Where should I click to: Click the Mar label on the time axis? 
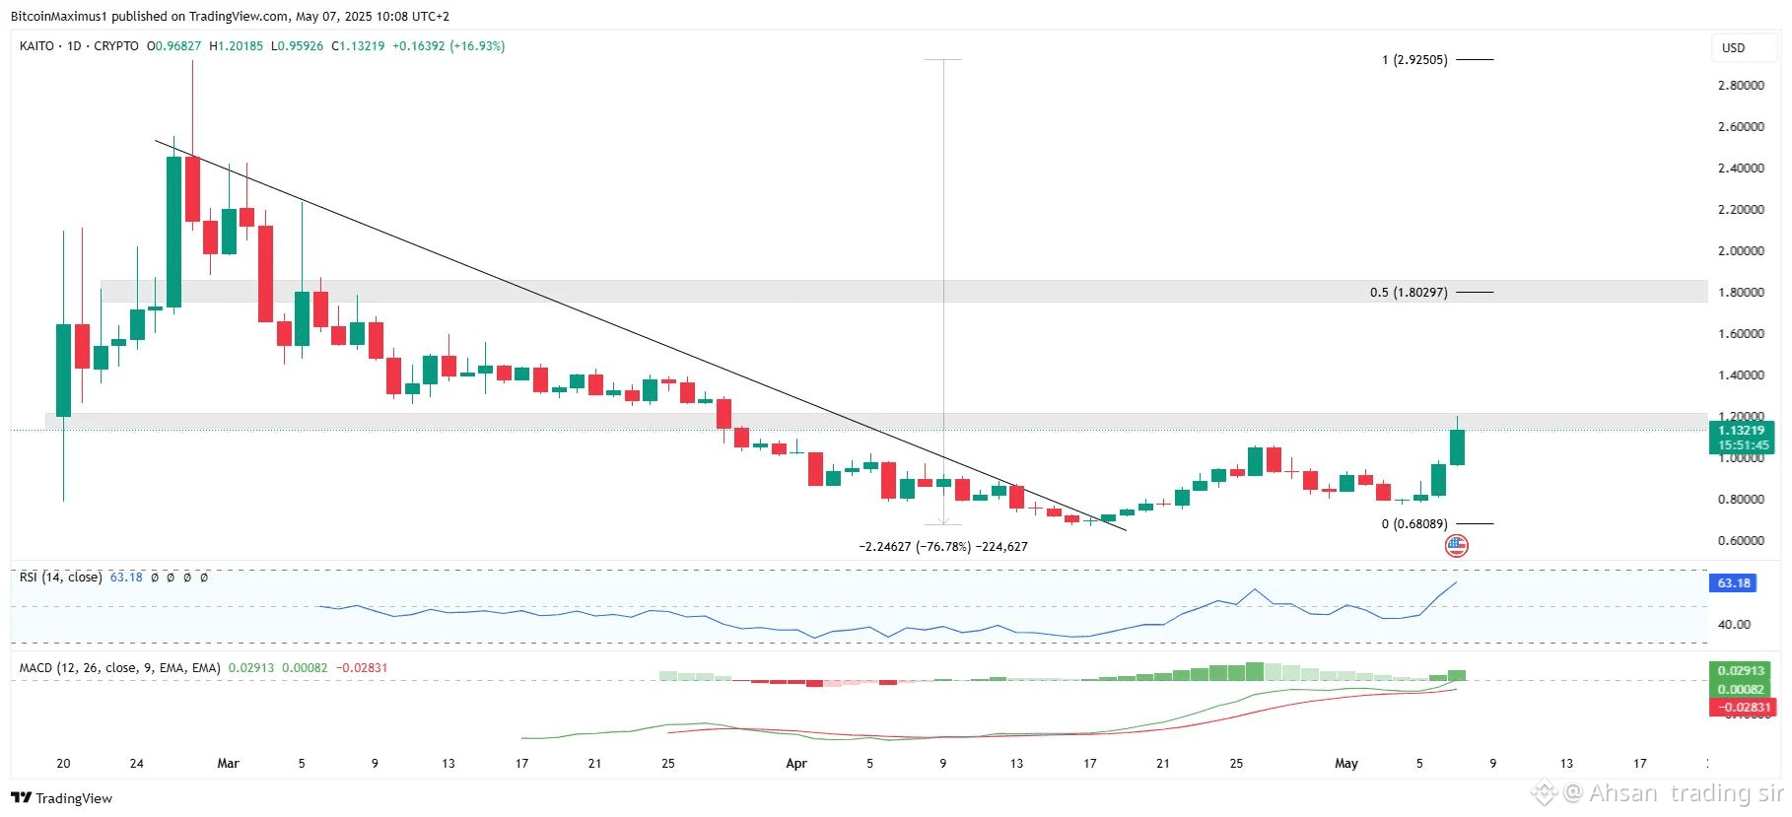click(228, 764)
